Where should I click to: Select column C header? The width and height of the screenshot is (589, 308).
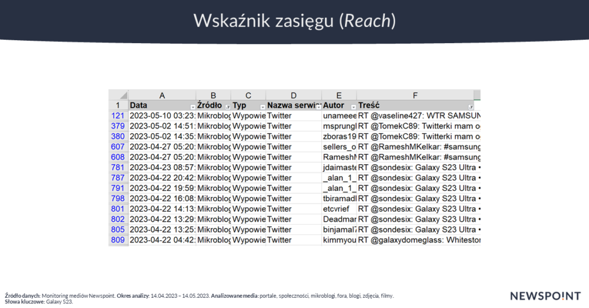[248, 95]
